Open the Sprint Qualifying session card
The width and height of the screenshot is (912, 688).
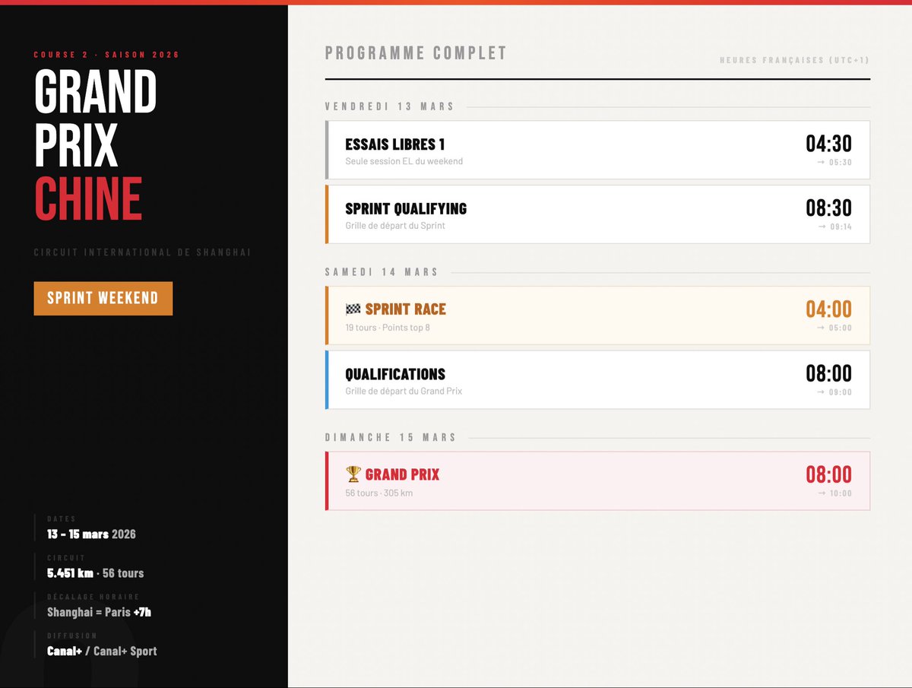pyautogui.click(x=597, y=214)
